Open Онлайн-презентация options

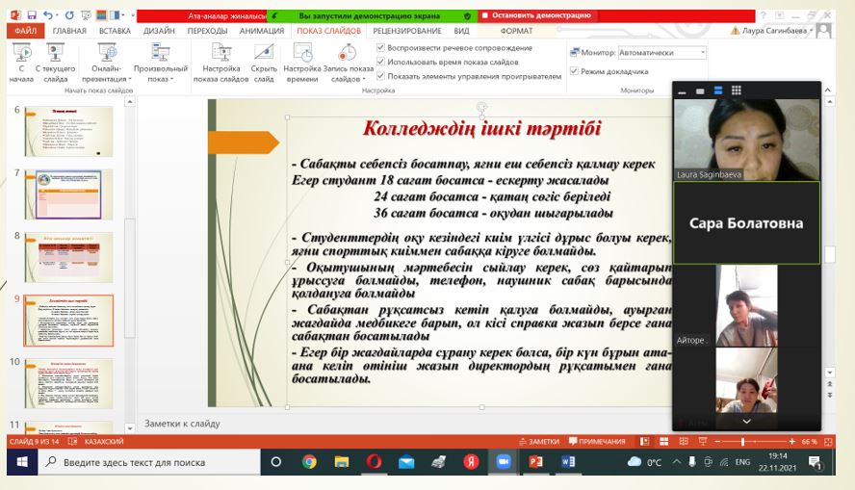(x=107, y=63)
